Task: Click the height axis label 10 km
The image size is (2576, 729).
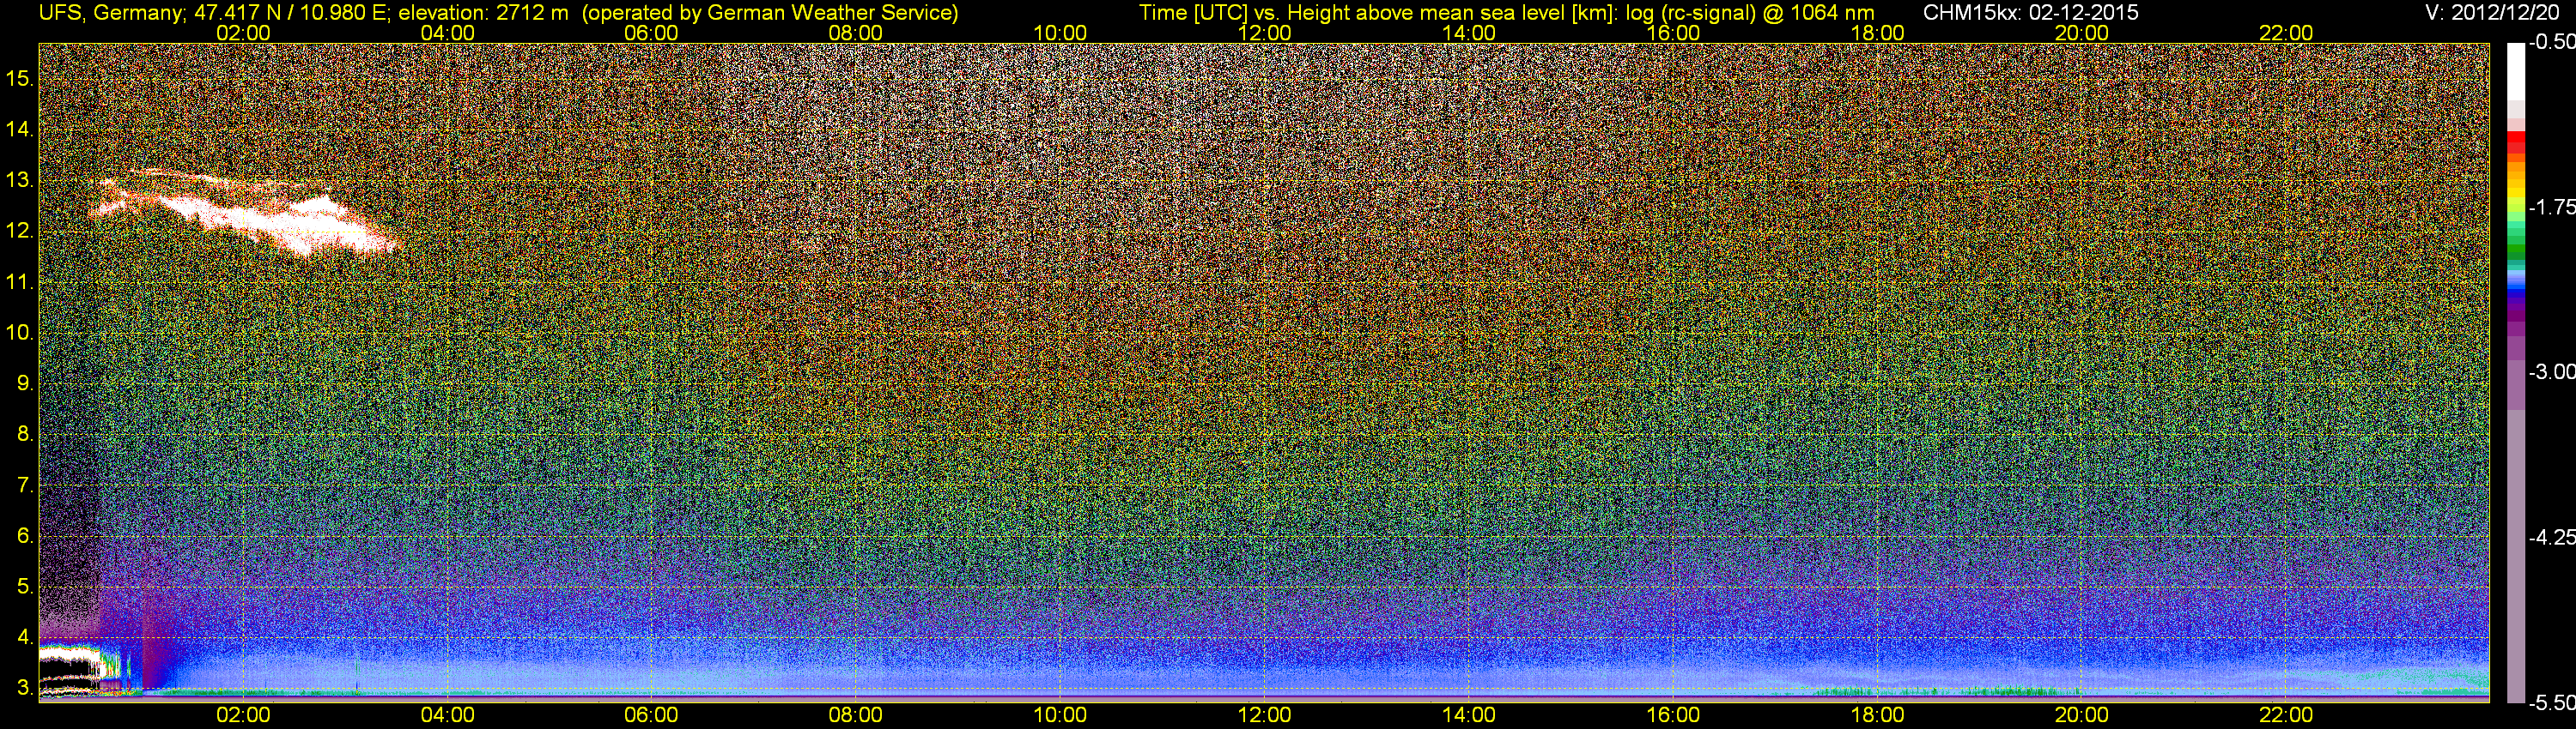Action: click(19, 333)
